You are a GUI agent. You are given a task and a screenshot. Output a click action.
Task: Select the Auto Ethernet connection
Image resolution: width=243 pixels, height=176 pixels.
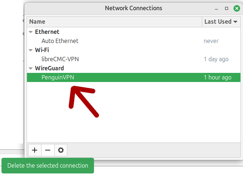click(x=134, y=41)
